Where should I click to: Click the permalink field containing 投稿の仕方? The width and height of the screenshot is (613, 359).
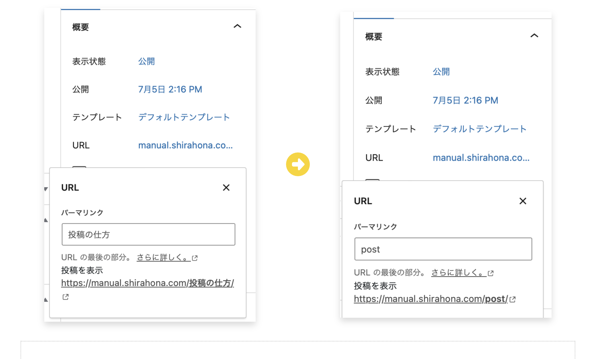tap(148, 235)
